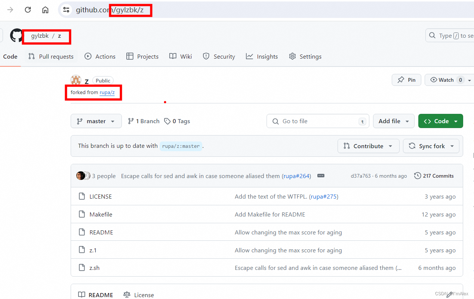Click the z repository name in header breadcrumb
Screen dimensions: 474x299
[59, 36]
